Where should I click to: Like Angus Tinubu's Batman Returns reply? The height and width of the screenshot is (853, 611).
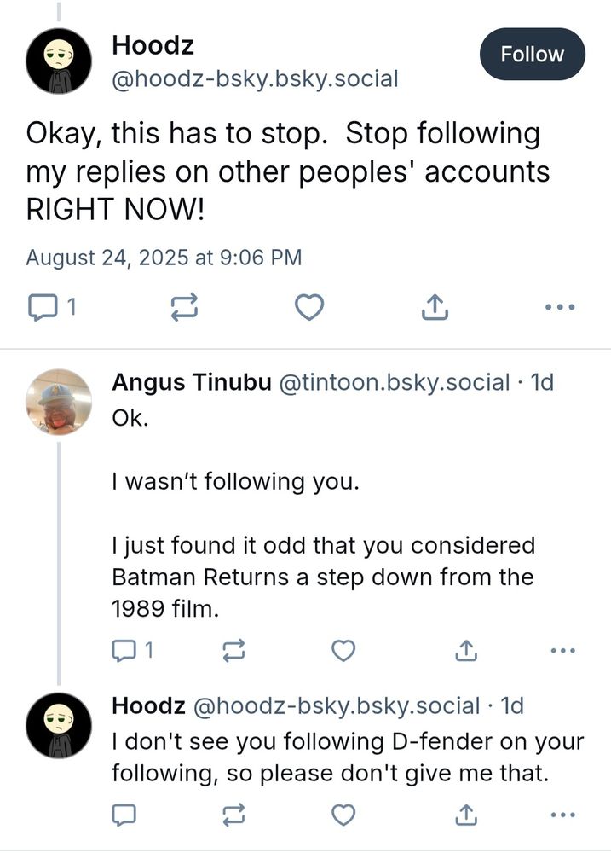[343, 651]
